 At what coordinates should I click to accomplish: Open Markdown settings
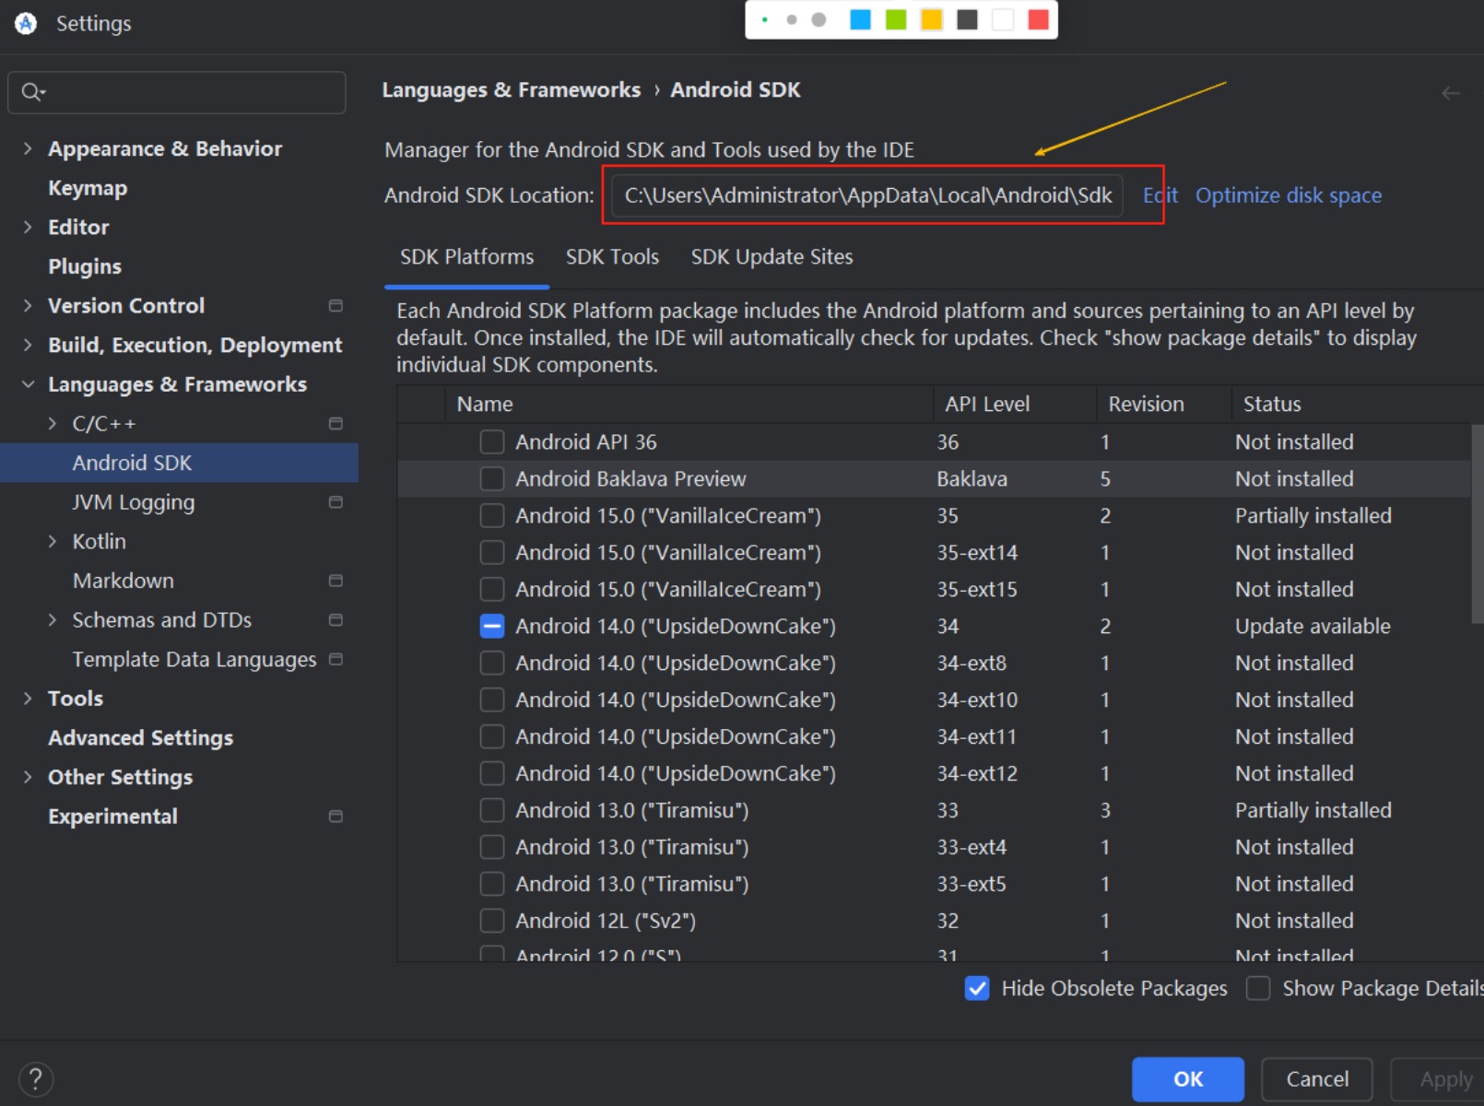[124, 581]
